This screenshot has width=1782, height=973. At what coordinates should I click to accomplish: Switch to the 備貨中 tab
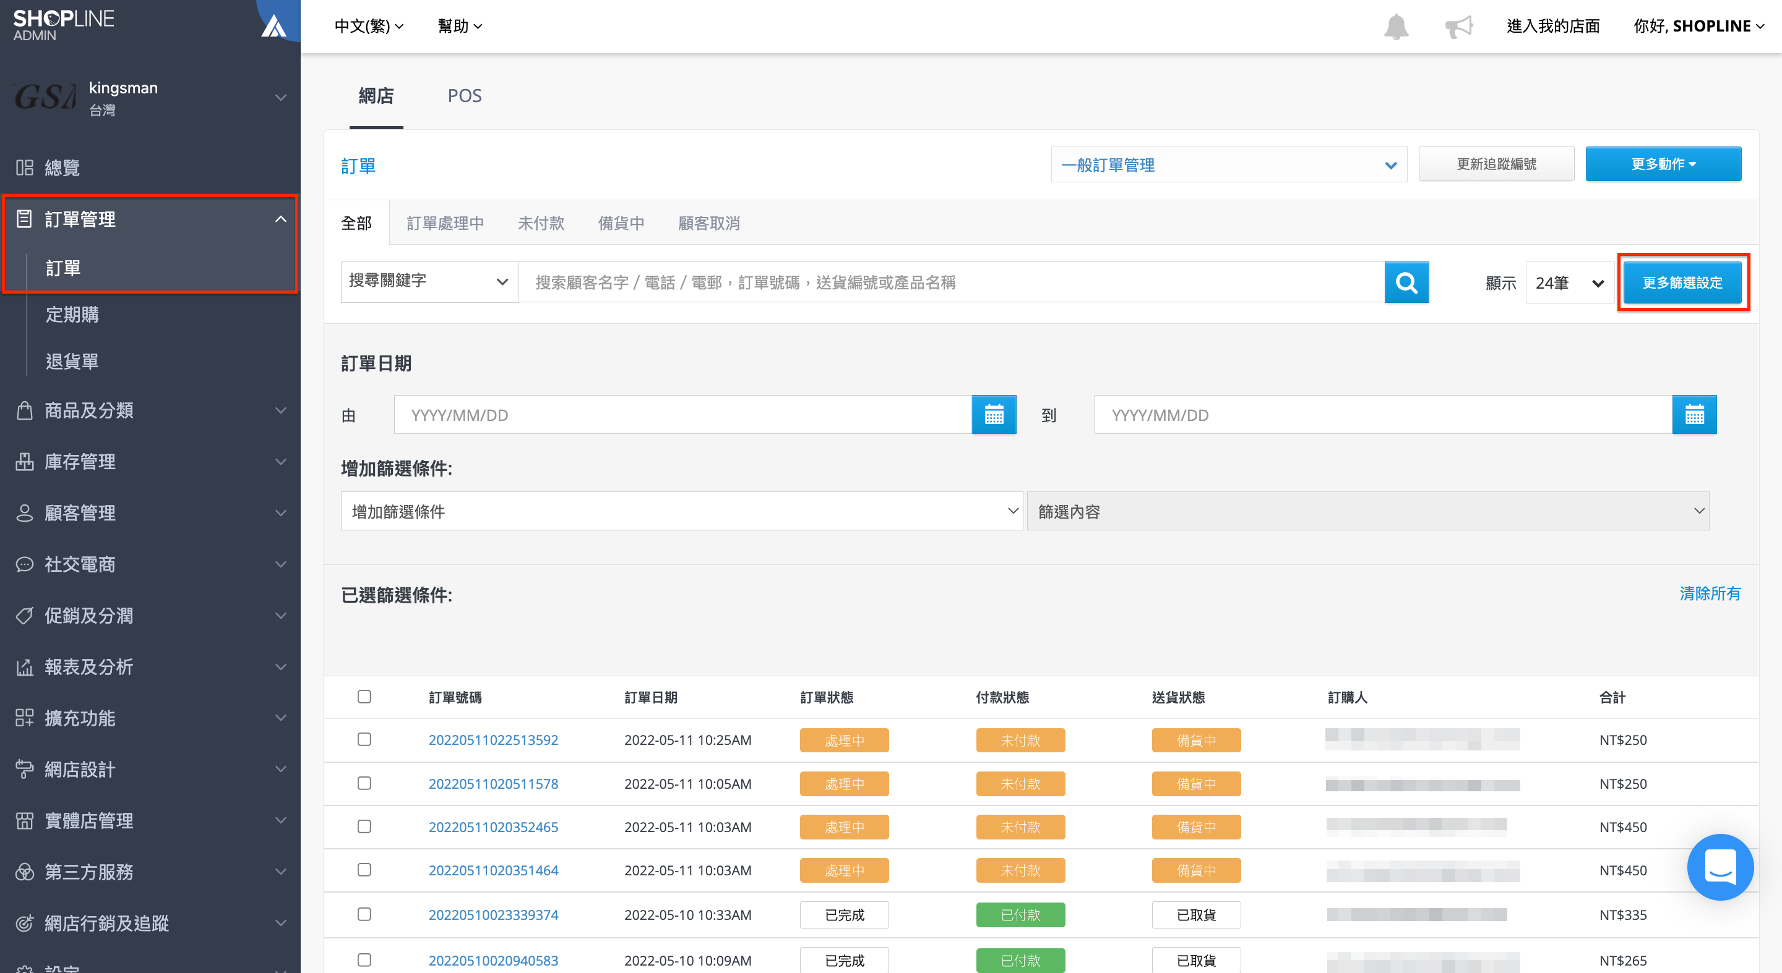(x=621, y=223)
